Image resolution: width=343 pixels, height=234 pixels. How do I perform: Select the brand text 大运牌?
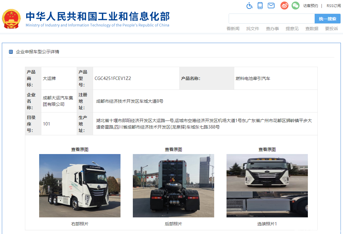coord(49,78)
